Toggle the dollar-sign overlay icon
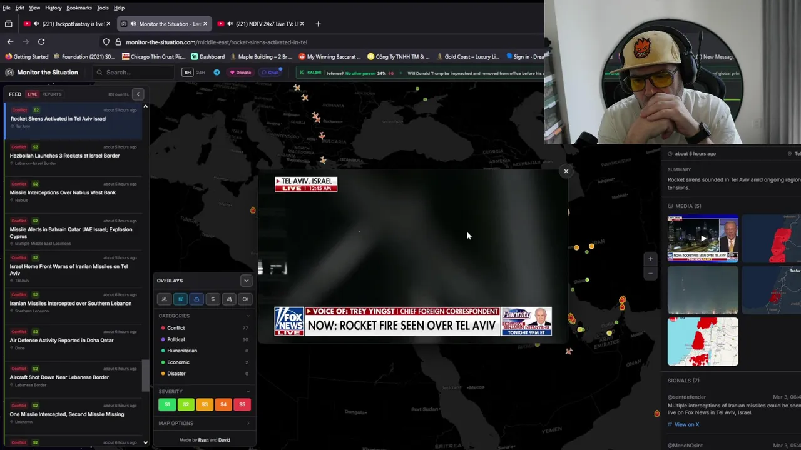801x450 pixels. click(213, 299)
